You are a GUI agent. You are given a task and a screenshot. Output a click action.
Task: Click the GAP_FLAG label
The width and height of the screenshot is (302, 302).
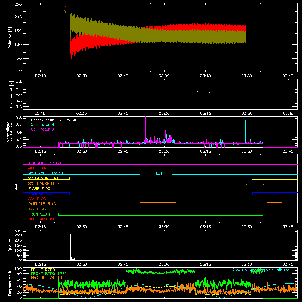point(37,168)
